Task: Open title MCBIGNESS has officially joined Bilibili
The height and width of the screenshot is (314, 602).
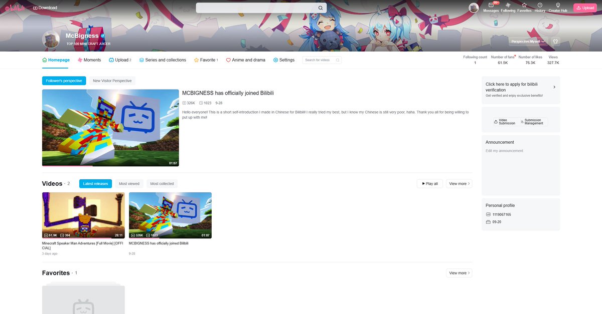Action: (x=228, y=93)
